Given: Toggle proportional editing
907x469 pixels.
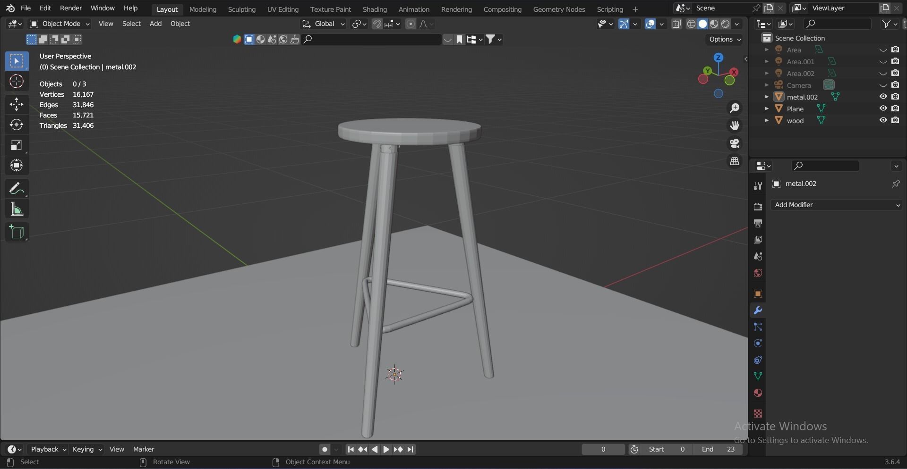Looking at the screenshot, I should coord(411,24).
